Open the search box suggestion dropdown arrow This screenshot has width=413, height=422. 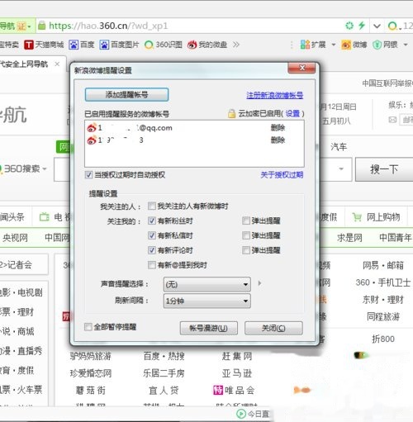pos(341,168)
